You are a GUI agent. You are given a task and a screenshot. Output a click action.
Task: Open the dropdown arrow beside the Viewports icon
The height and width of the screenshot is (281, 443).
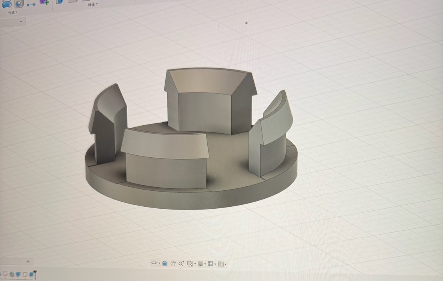point(225,264)
